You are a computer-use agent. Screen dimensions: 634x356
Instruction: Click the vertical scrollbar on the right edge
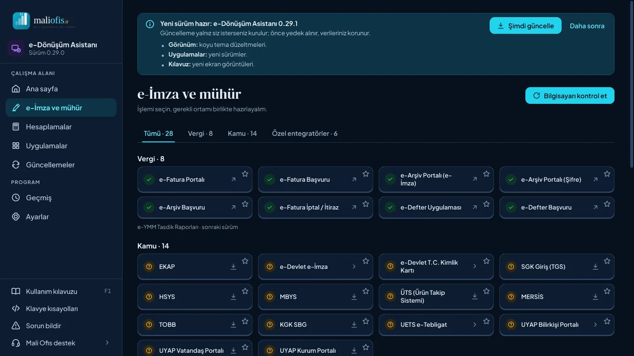tap(632, 83)
